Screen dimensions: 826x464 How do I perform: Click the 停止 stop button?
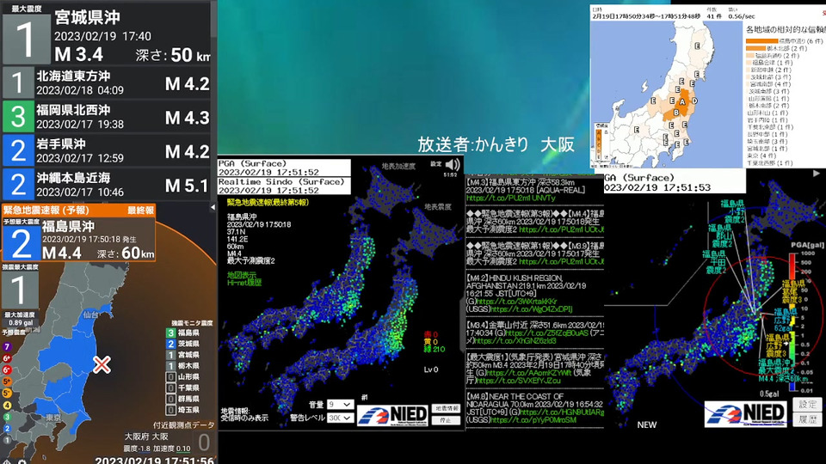pos(447,420)
